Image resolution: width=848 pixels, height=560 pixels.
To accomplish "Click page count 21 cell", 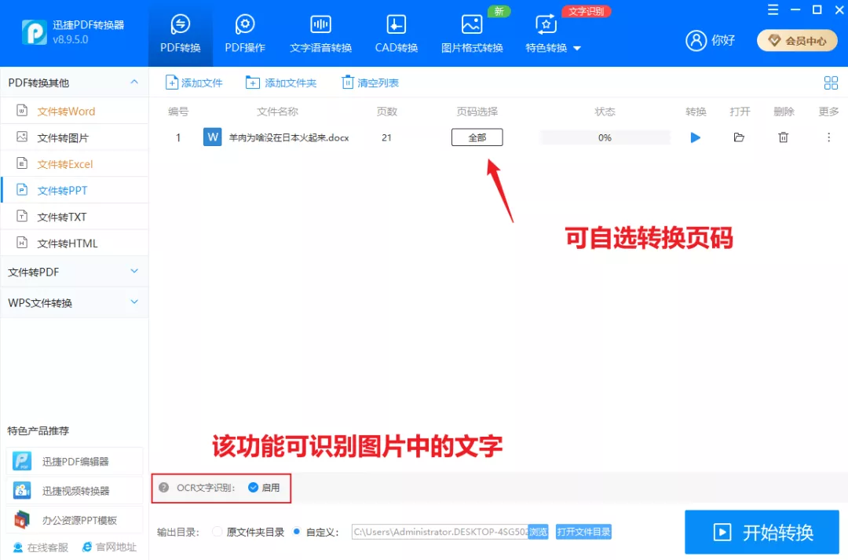I will 386,137.
